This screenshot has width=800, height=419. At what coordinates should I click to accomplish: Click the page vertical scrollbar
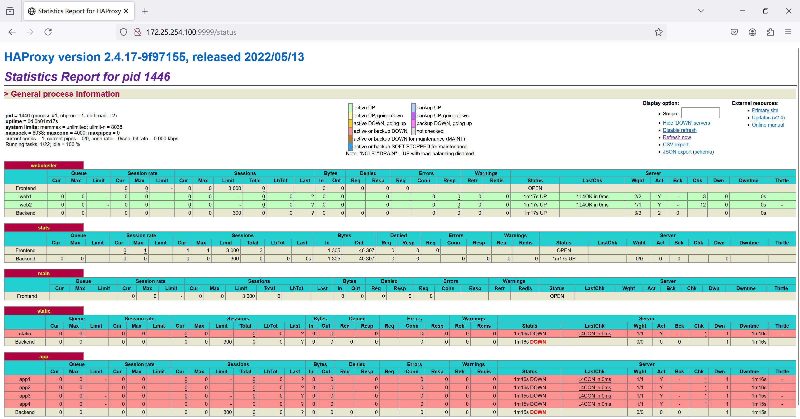(798, 226)
